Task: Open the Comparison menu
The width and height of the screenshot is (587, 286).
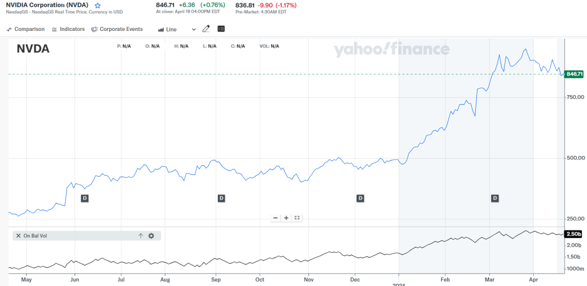Action: (x=26, y=29)
